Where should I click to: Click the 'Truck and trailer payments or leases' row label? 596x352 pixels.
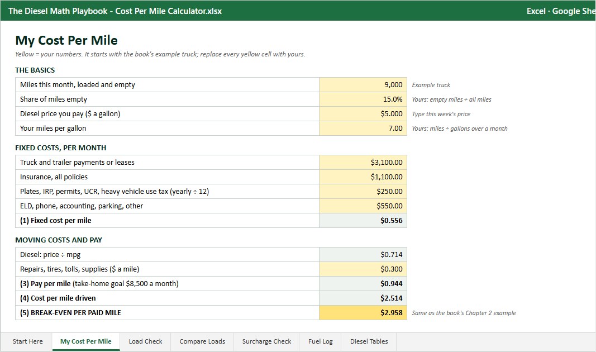(77, 163)
